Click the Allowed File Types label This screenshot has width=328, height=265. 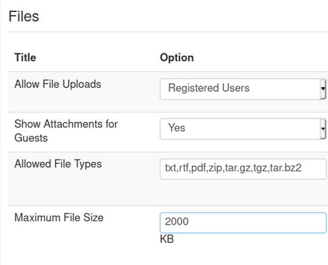point(58,164)
